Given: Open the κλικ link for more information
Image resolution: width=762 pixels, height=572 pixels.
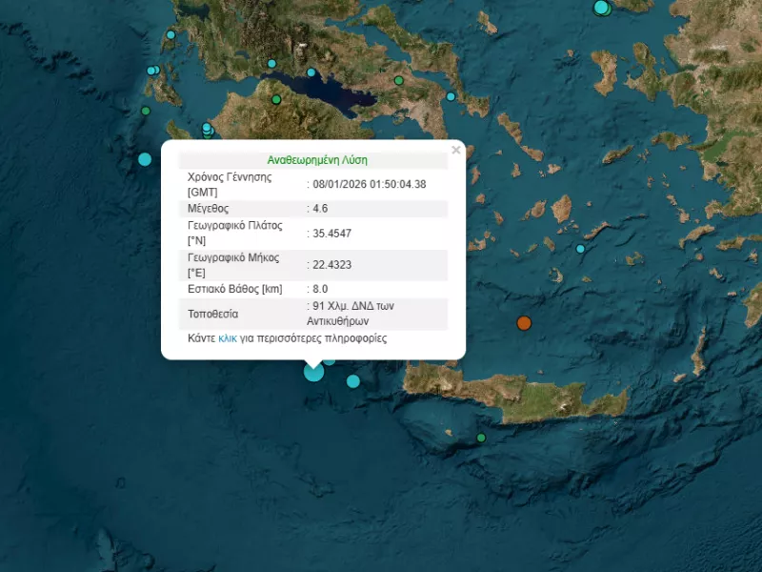Looking at the screenshot, I should point(227,338).
